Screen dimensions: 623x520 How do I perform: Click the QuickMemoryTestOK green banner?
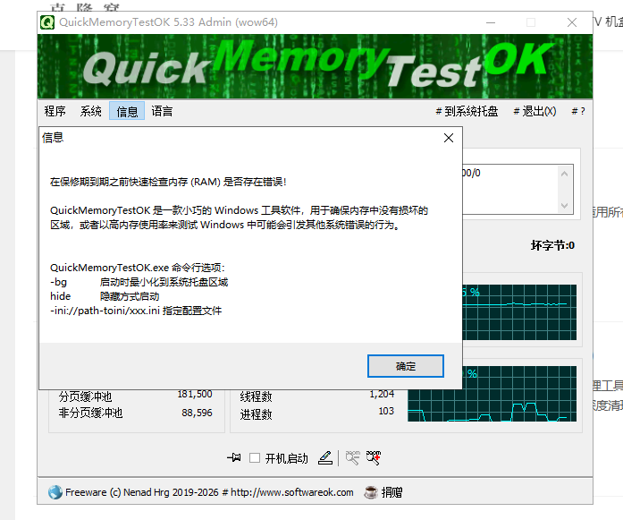(x=316, y=66)
